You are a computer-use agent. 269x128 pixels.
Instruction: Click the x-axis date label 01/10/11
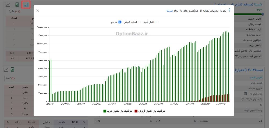(x=143, y=104)
